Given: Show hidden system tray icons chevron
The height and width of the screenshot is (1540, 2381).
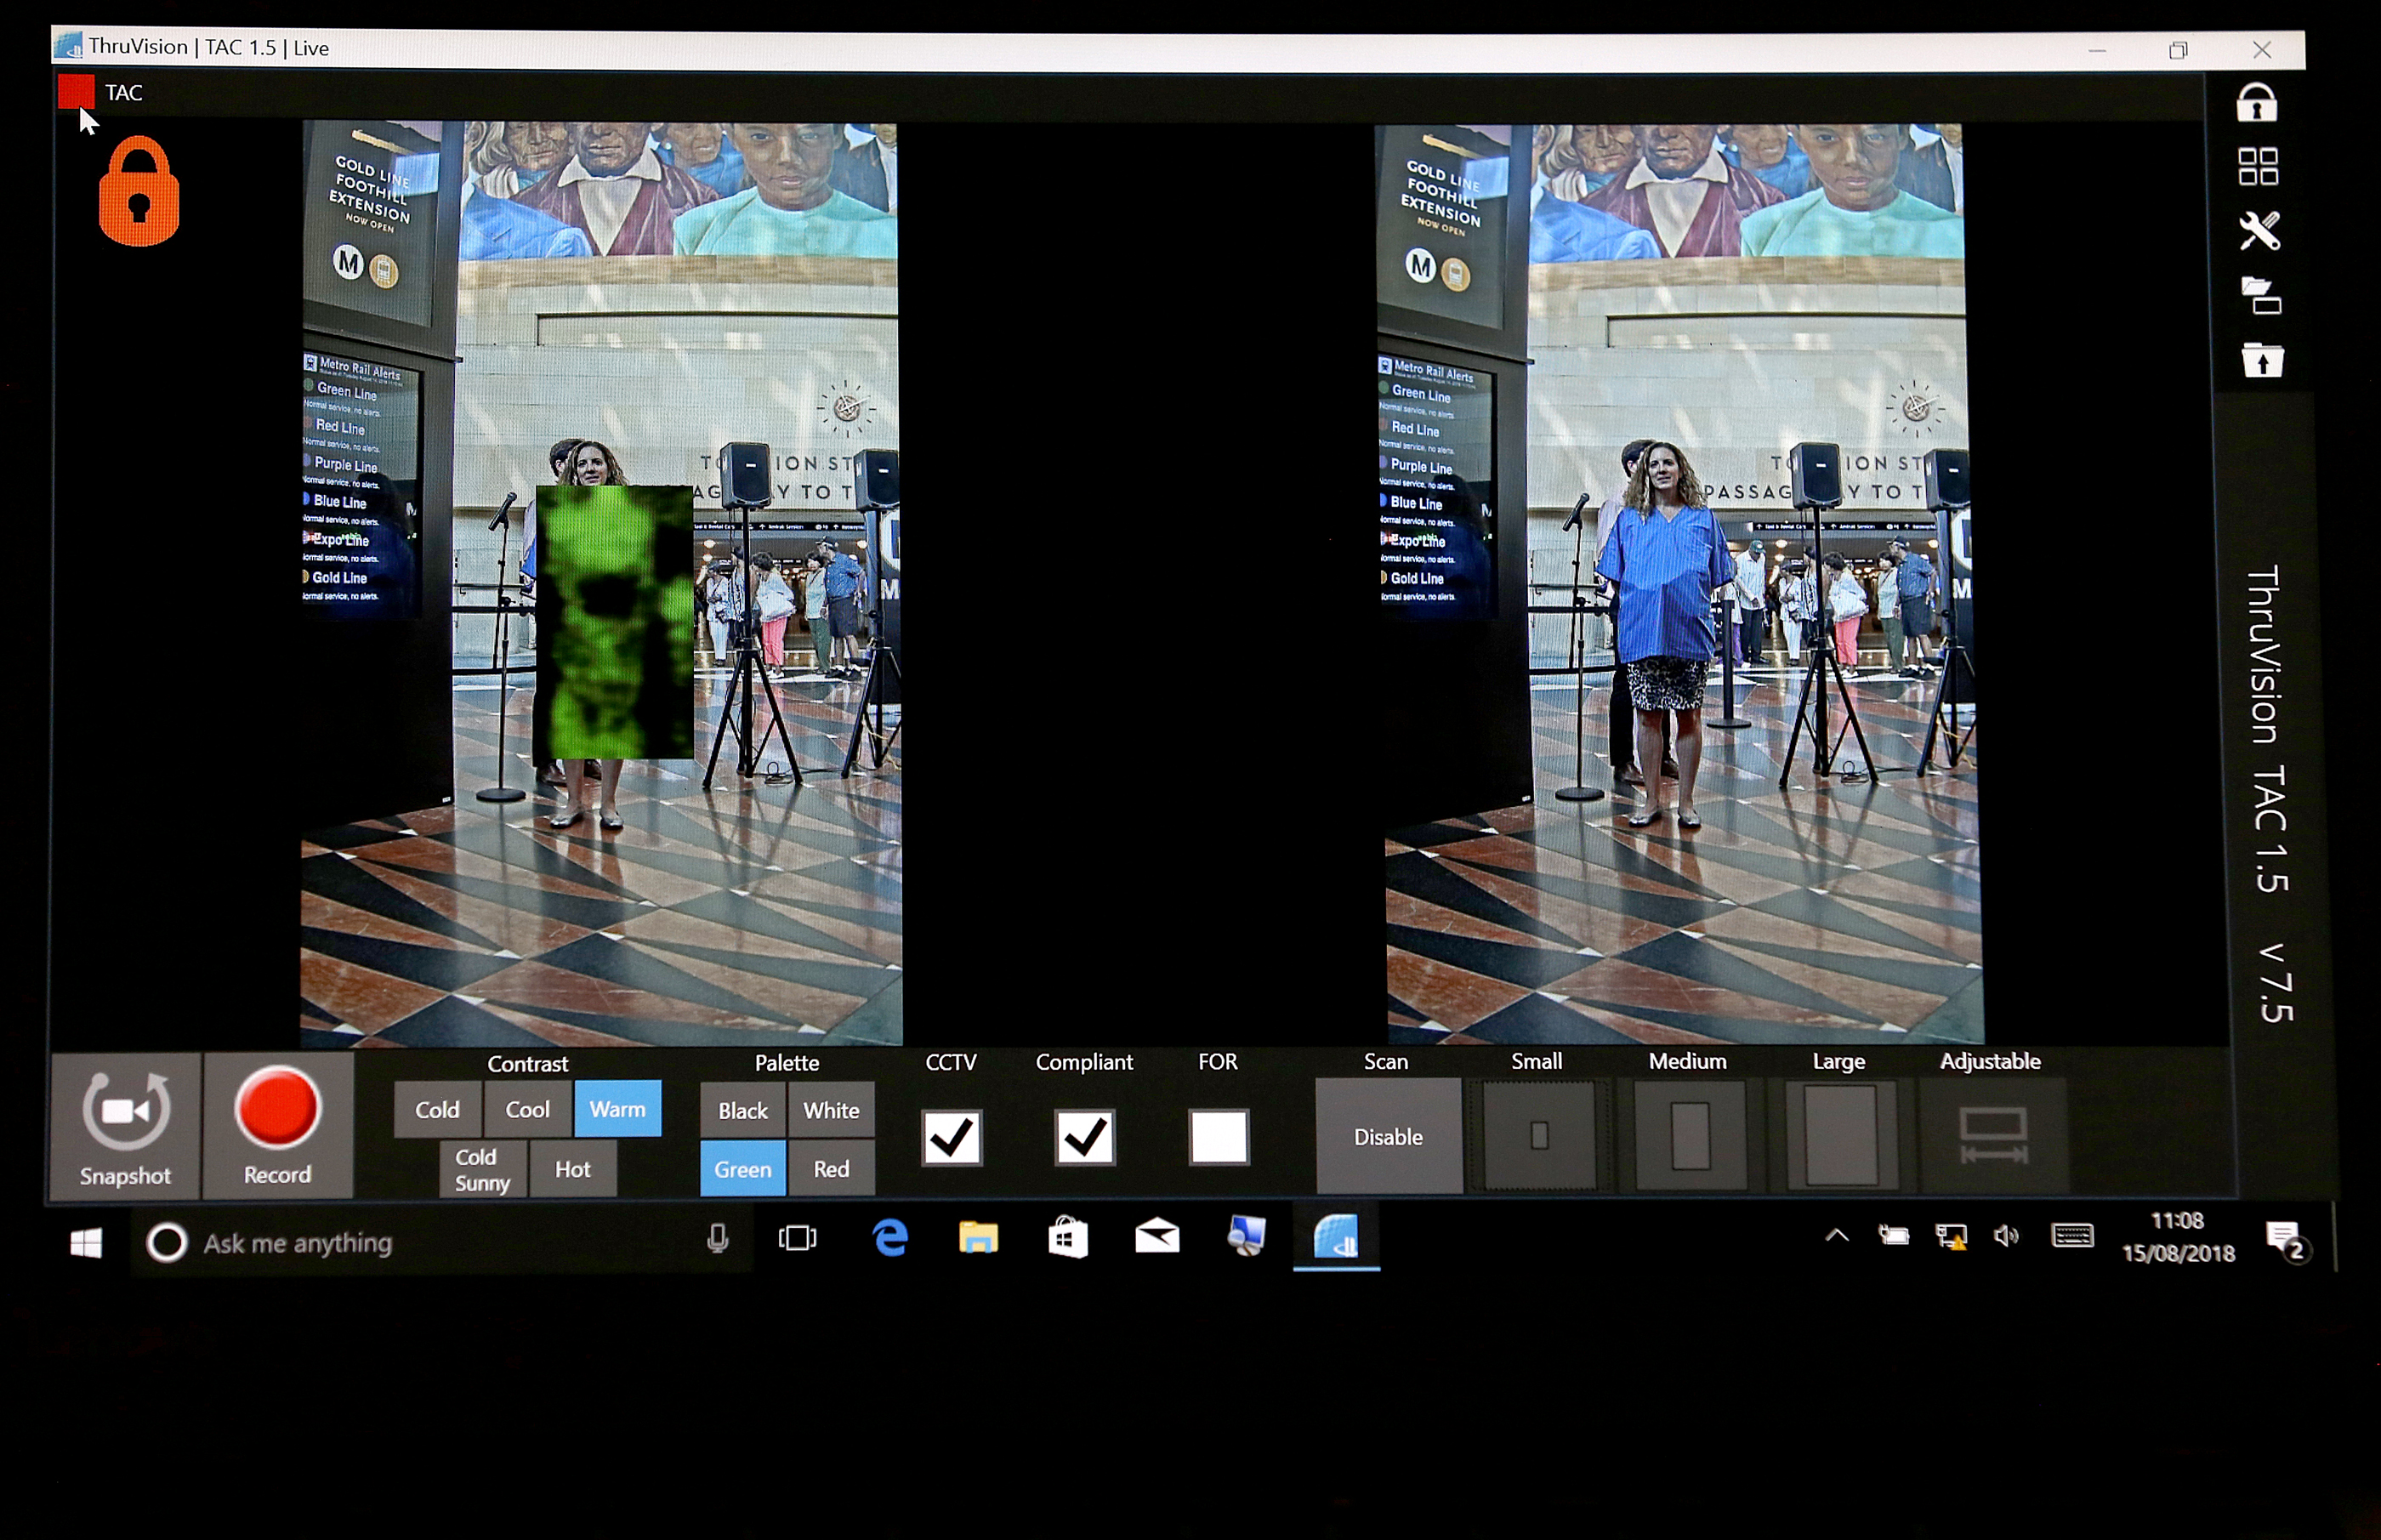Looking at the screenshot, I should pos(1836,1236).
